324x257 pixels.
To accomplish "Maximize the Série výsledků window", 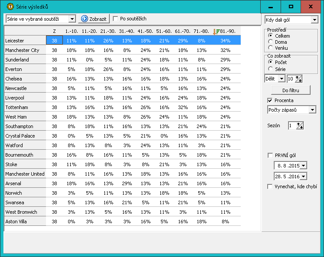I will click(291, 7).
